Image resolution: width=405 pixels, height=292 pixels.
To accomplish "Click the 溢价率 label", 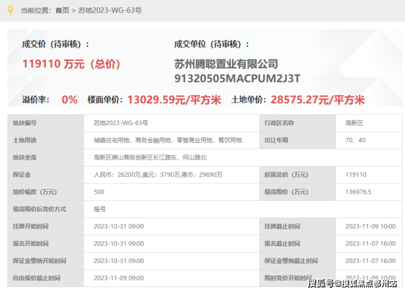I will (x=36, y=100).
